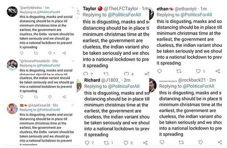Visit the @TheLFCTaylor profile handle
Viewport: 227px width, 148px height.
coord(121,9)
